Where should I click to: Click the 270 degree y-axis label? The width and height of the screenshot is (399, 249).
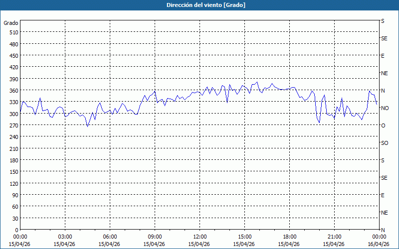[13, 125]
